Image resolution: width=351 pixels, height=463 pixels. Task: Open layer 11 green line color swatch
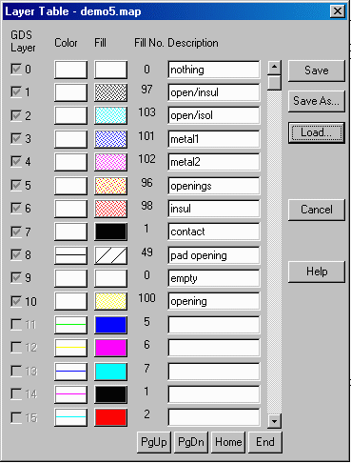pyautogui.click(x=70, y=325)
